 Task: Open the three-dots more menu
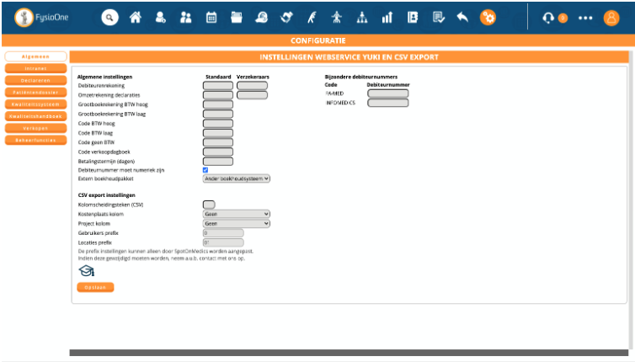[x=585, y=18]
